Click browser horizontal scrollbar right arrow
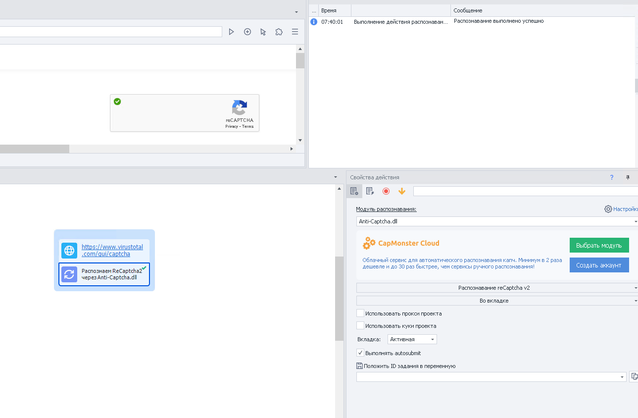Image resolution: width=638 pixels, height=418 pixels. coord(292,149)
